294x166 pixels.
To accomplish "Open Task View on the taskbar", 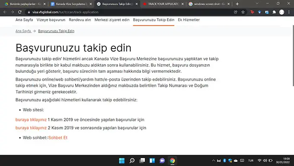I will point(142,161).
